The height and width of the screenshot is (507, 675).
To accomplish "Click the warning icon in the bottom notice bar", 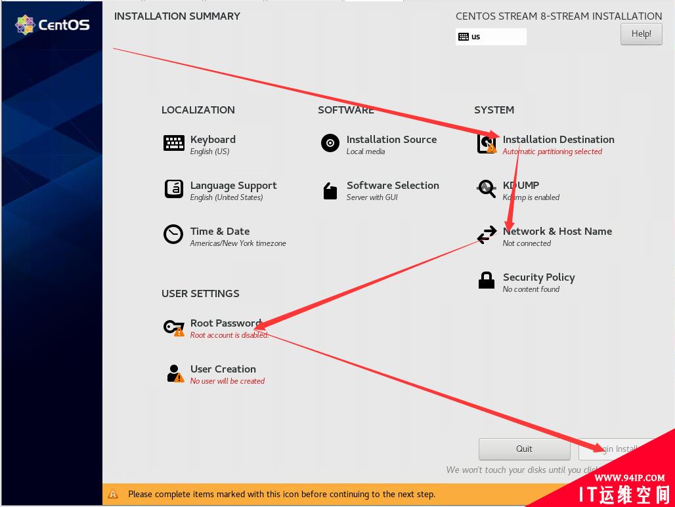I will click(x=113, y=494).
